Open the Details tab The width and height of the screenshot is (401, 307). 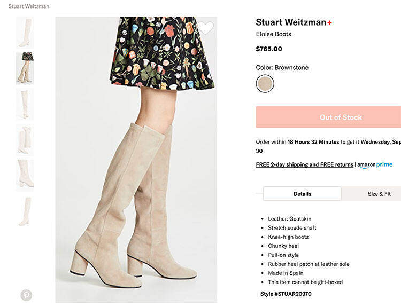[302, 194]
